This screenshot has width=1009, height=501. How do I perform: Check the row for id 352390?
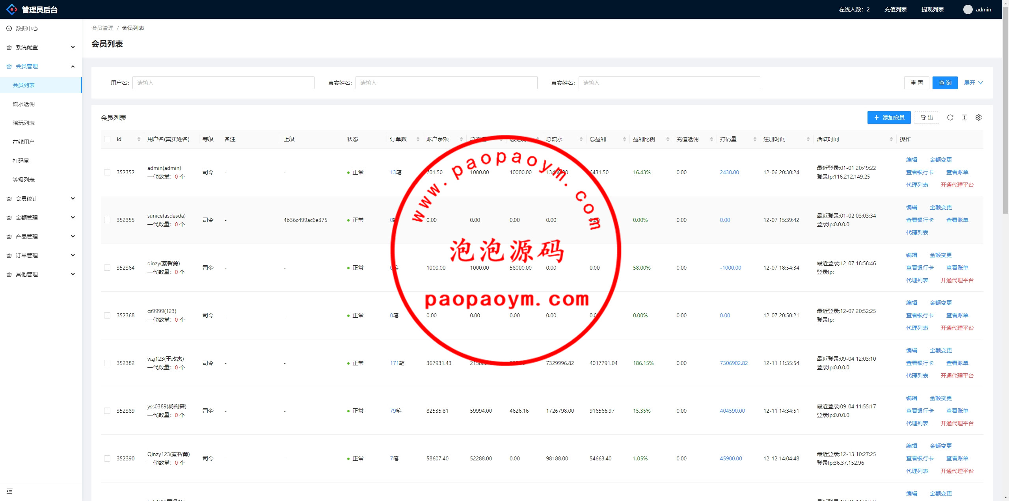(x=107, y=458)
